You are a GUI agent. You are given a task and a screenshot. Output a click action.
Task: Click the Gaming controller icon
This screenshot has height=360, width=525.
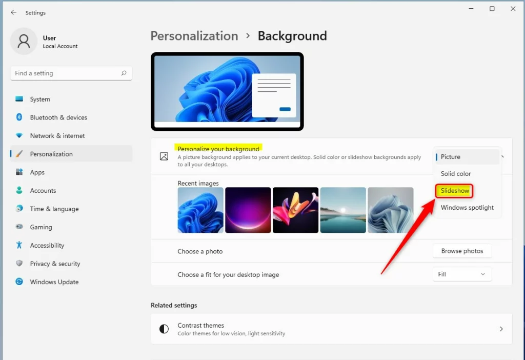coord(19,227)
